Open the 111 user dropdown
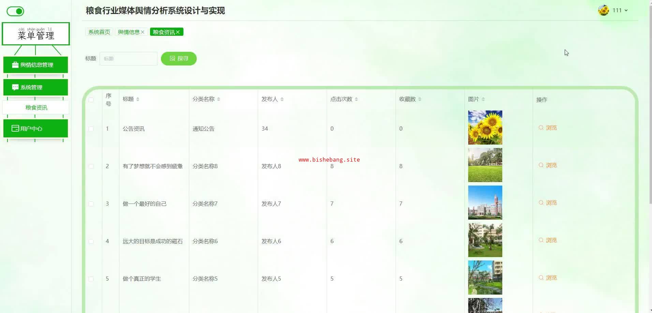The width and height of the screenshot is (652, 313). [x=620, y=10]
